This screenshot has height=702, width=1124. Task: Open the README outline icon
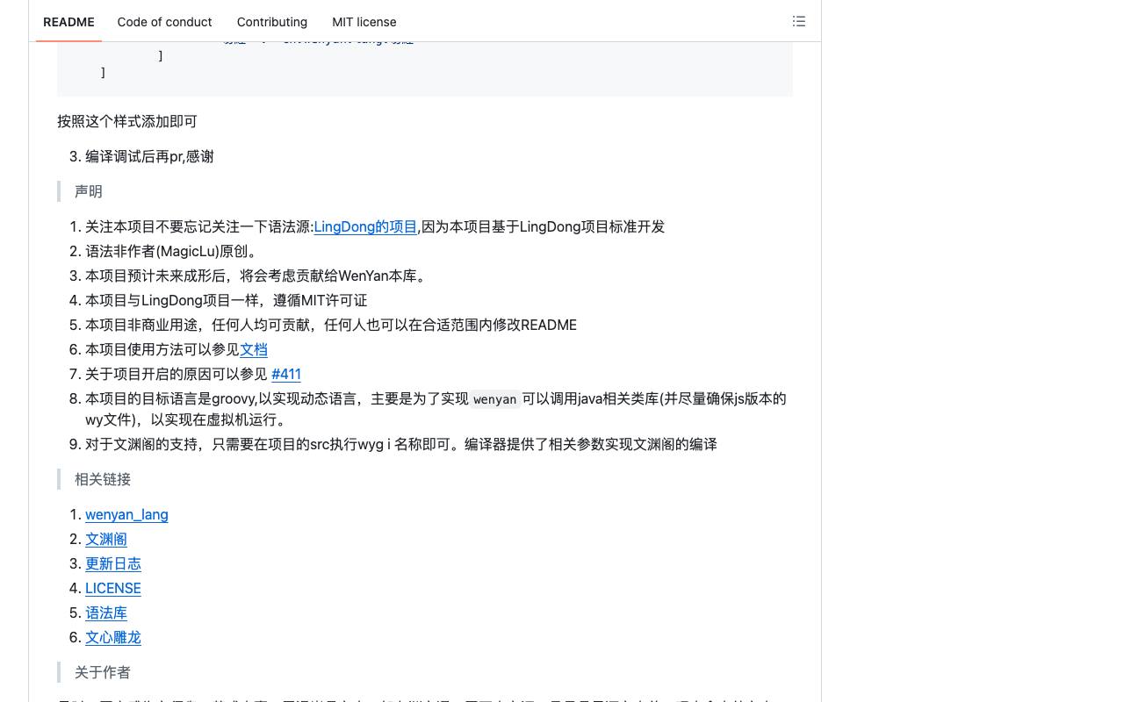coord(799,21)
